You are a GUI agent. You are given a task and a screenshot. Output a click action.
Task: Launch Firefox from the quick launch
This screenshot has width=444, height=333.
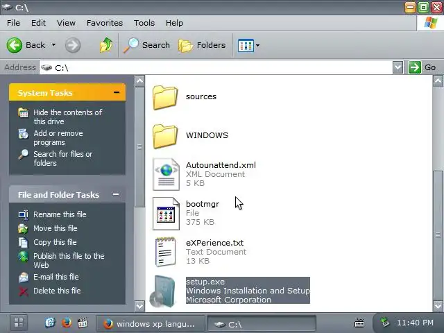point(67,323)
